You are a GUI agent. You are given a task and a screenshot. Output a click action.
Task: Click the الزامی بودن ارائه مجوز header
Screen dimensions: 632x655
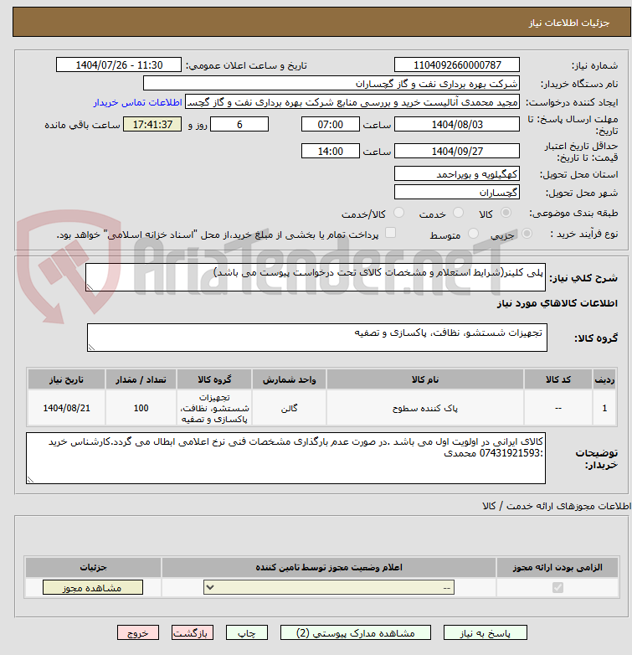(x=557, y=567)
